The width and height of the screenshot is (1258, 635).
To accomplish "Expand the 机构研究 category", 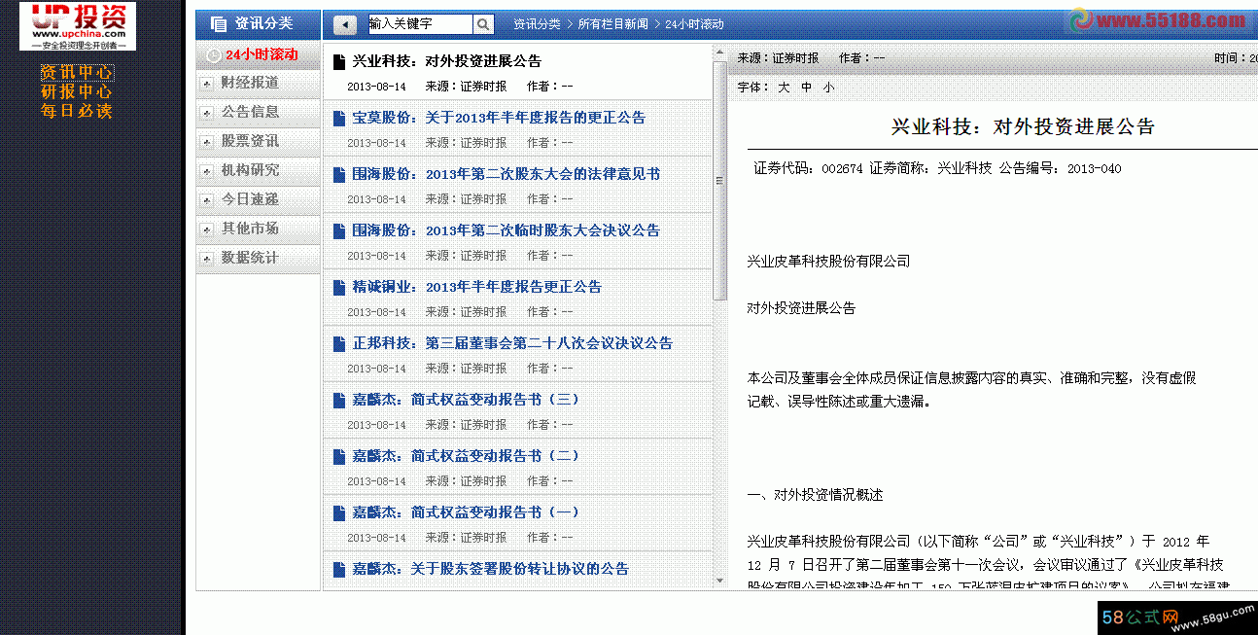I will pyautogui.click(x=206, y=171).
